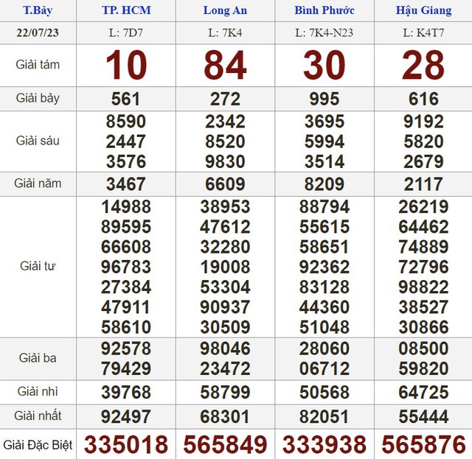Select lottery code L: 7K4
This screenshot has height=459, width=472.
pyautogui.click(x=225, y=32)
